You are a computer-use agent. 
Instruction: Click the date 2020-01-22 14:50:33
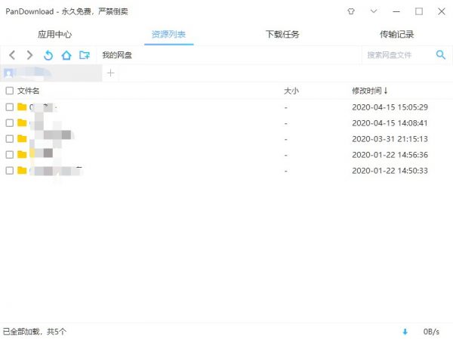coord(390,171)
